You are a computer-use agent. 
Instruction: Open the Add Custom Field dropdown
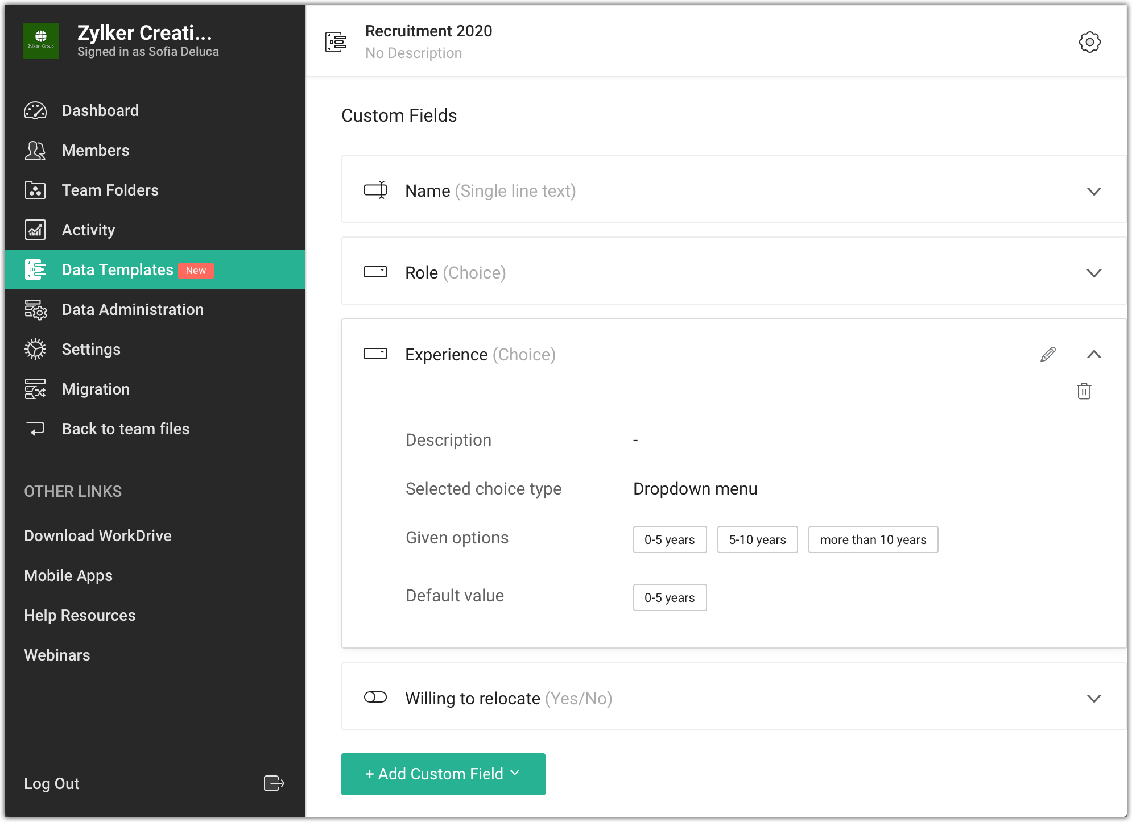[443, 774]
